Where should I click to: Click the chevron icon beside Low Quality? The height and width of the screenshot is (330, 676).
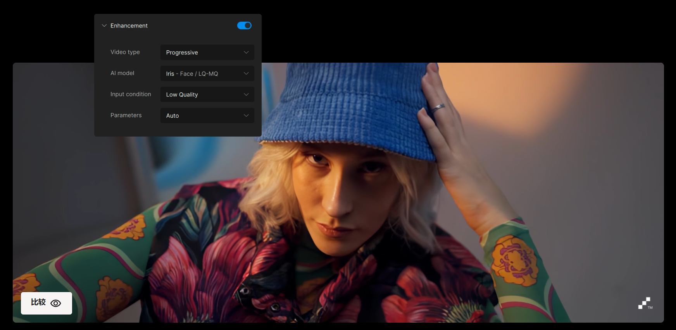coord(246,95)
